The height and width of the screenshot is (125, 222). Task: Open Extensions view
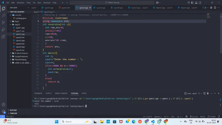(x=3, y=37)
